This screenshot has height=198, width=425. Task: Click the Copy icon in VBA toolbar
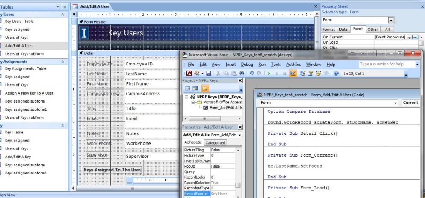pos(226,73)
